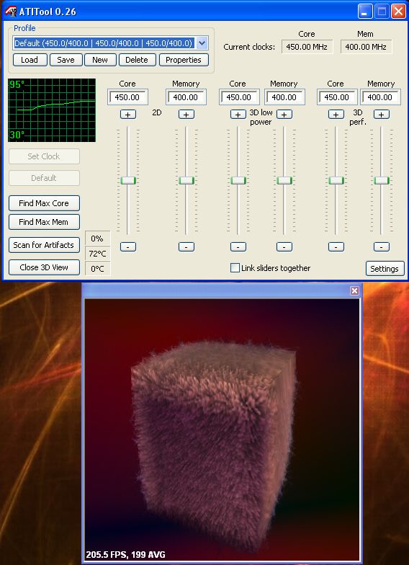Increase 2D Core clock with plus button
409x565 pixels.
pyautogui.click(x=128, y=115)
